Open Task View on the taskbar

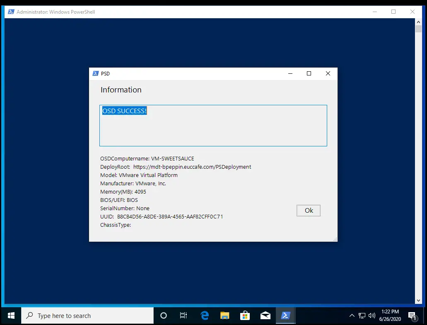pos(183,315)
